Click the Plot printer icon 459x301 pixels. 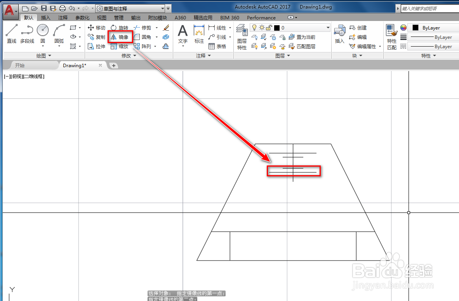[x=63, y=9]
